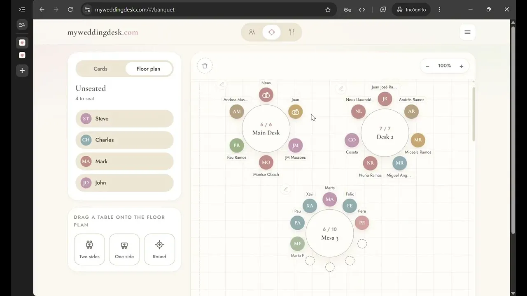Edit Desk 2 using its pencil icon
The height and width of the screenshot is (296, 527).
click(x=340, y=88)
